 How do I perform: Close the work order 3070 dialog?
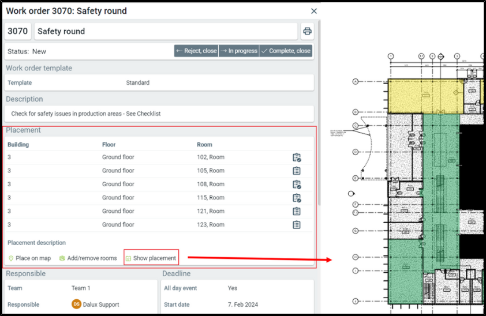point(314,11)
